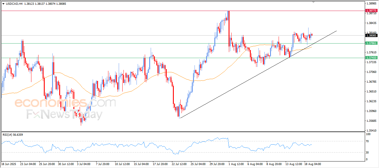Click the 25 Jul 04:00 time label
The image size is (379, 168).
coord(198,164)
